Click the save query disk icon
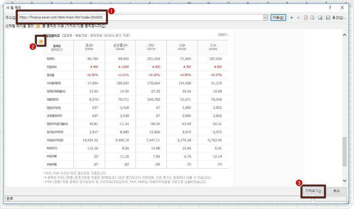Viewport: 354px width, 209px height. point(328,18)
